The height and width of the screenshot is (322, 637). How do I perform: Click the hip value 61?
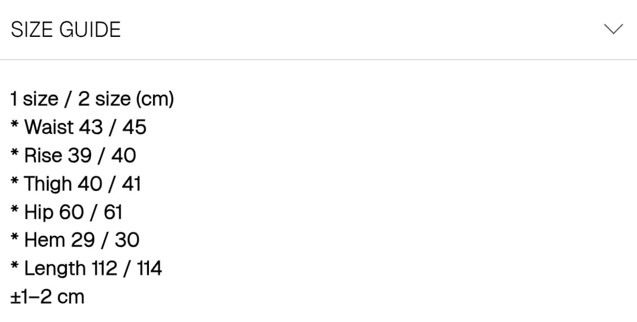pyautogui.click(x=113, y=212)
